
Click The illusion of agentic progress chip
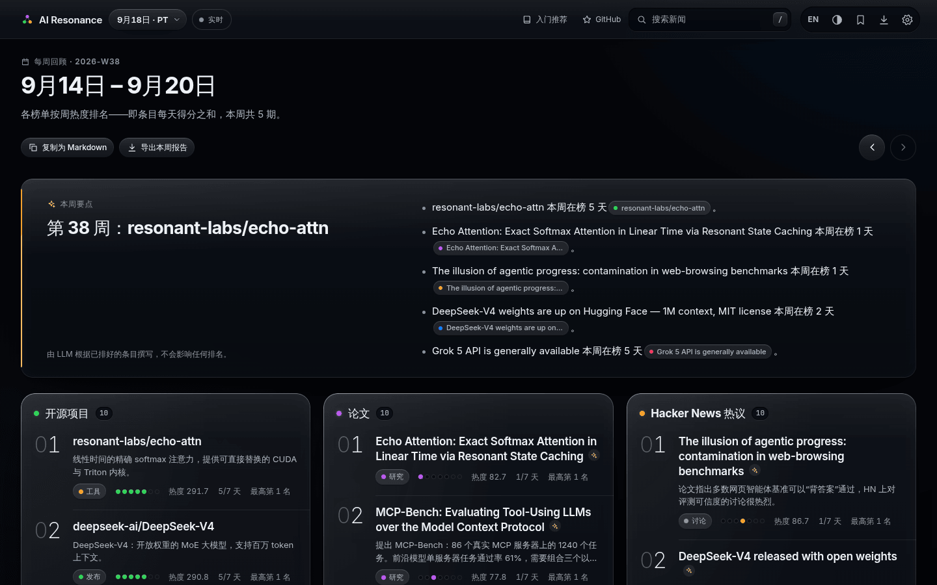pos(501,288)
